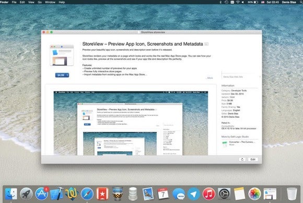Click the reload button in bottom bar
This screenshot has height=203, width=303.
[242, 159]
